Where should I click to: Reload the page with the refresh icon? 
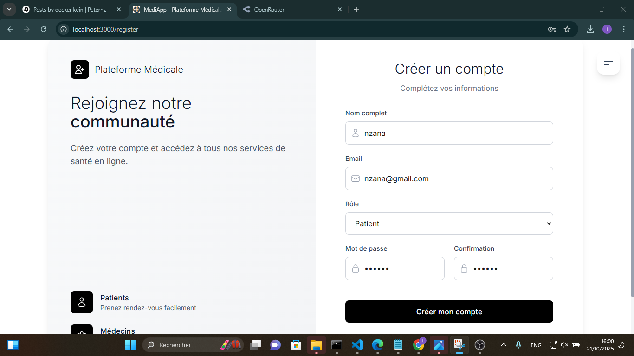point(44,29)
